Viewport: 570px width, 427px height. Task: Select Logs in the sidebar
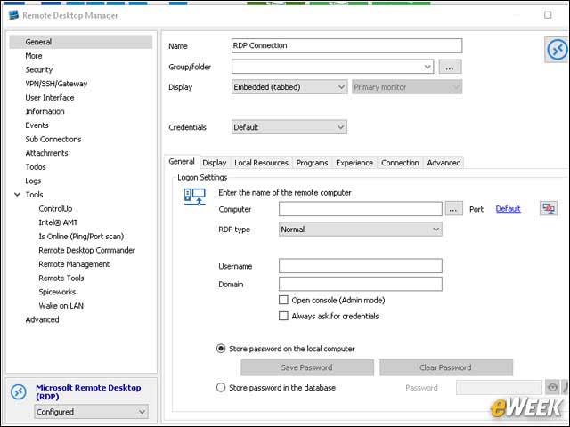coord(33,181)
